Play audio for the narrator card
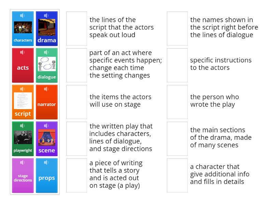This screenshot has height=204, width=273. point(46,89)
